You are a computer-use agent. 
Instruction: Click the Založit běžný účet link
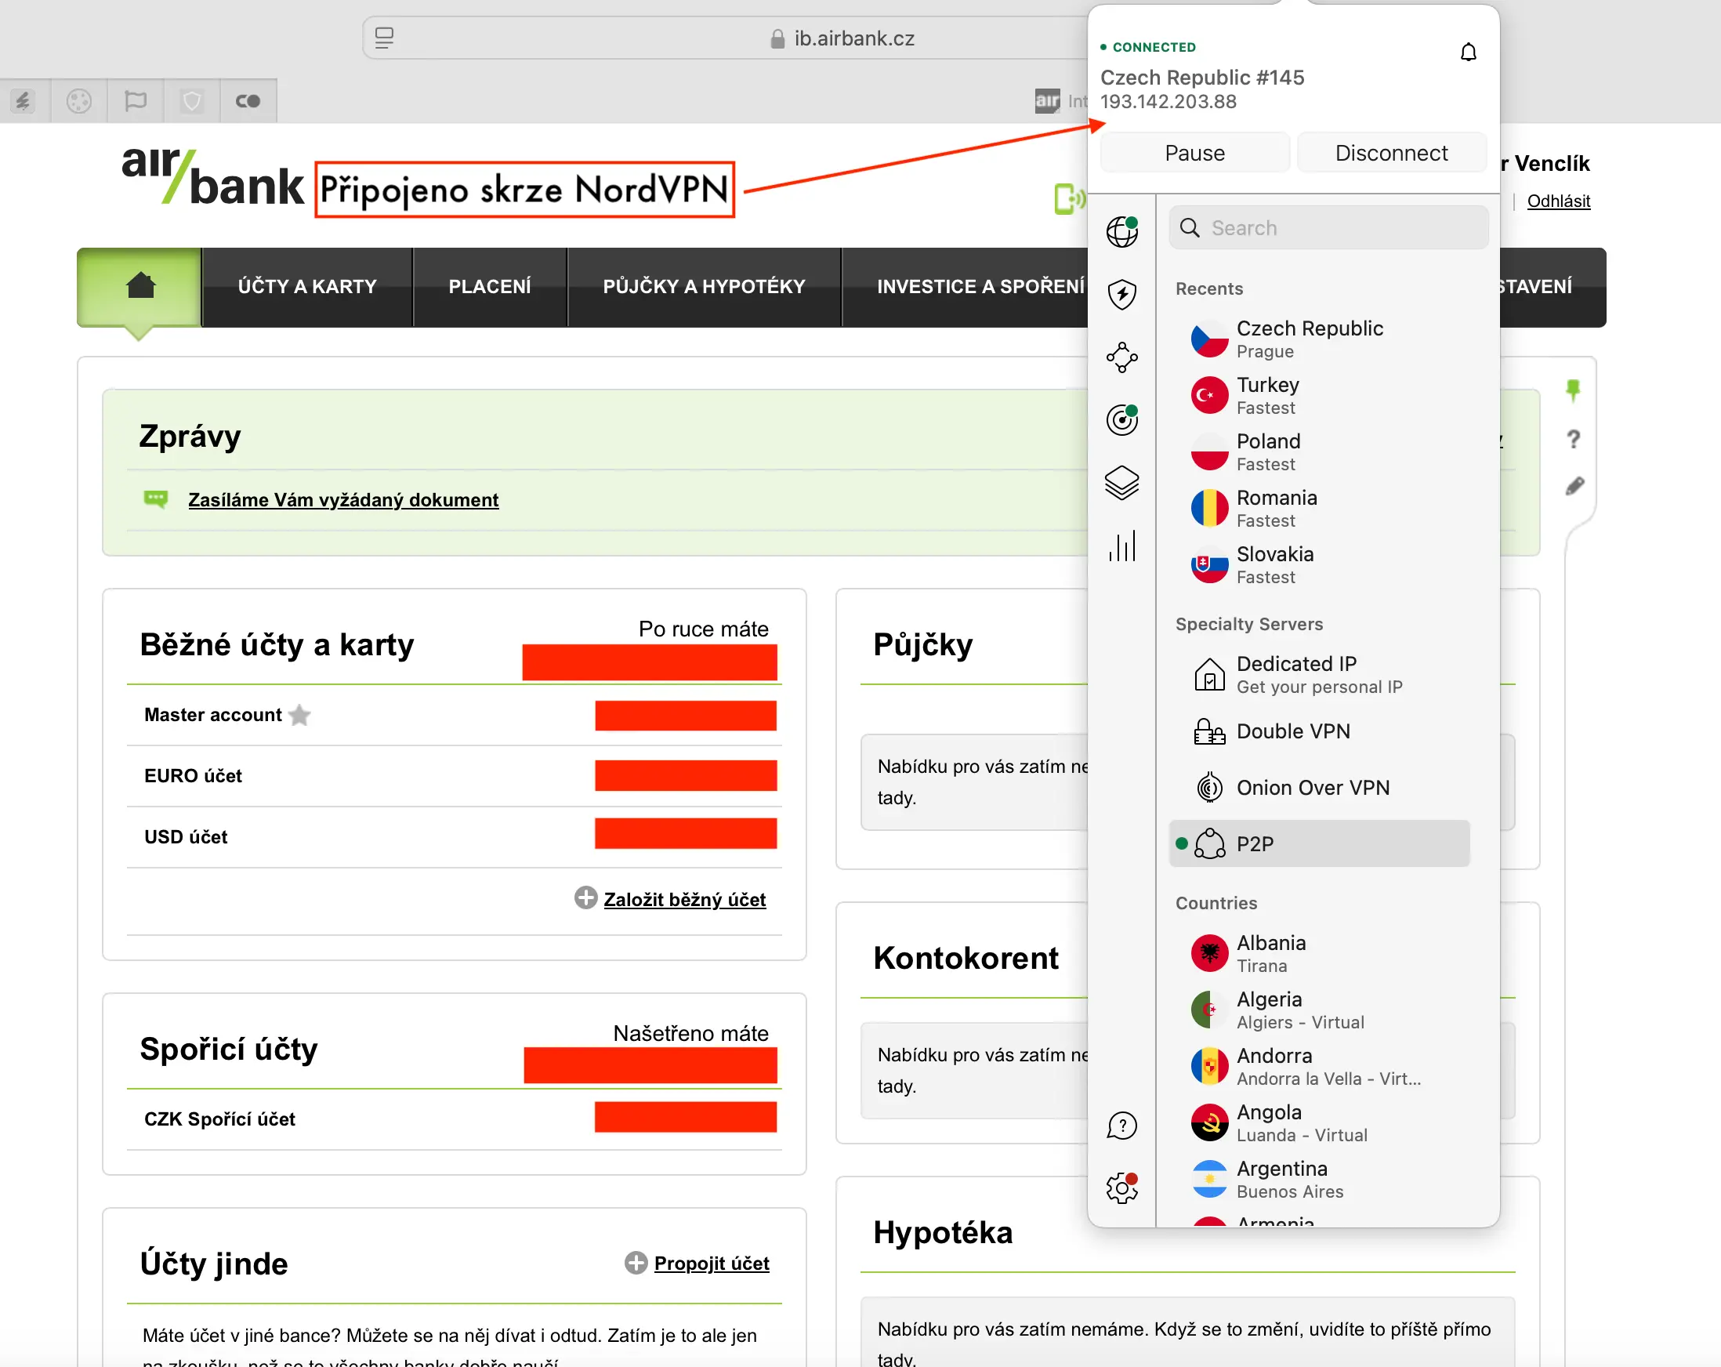[x=684, y=899]
